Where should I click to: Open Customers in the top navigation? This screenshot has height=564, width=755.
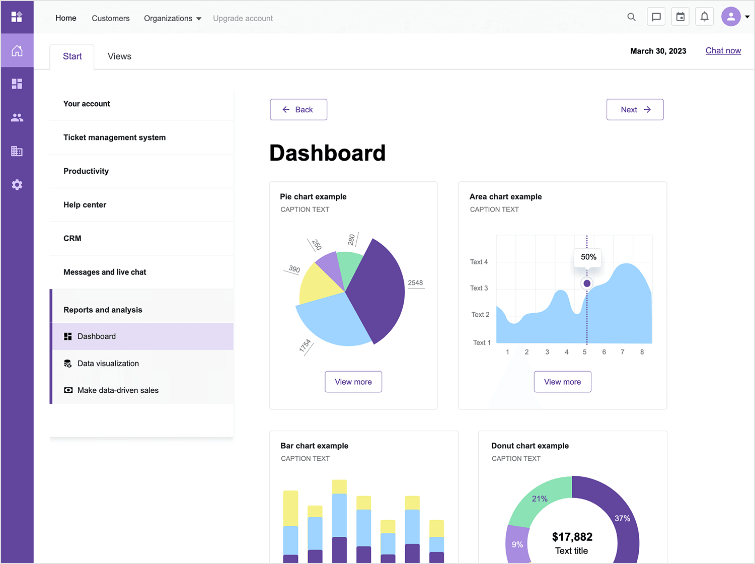pyautogui.click(x=111, y=18)
